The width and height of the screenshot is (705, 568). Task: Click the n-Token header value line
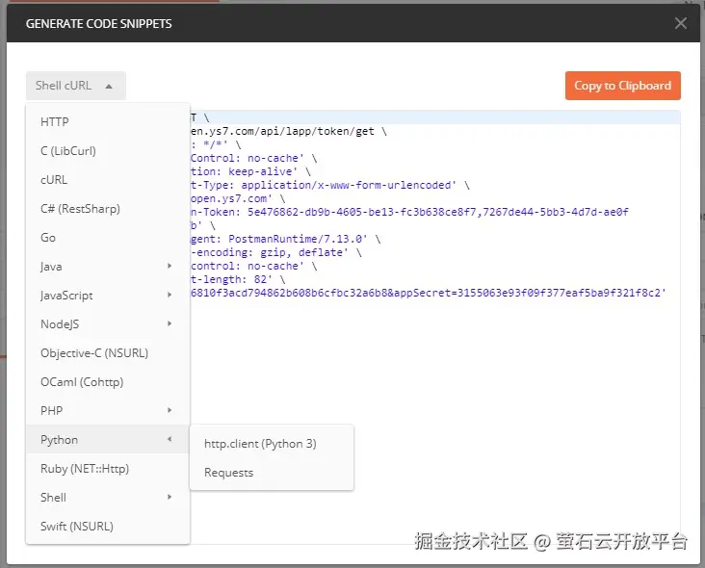click(409, 212)
